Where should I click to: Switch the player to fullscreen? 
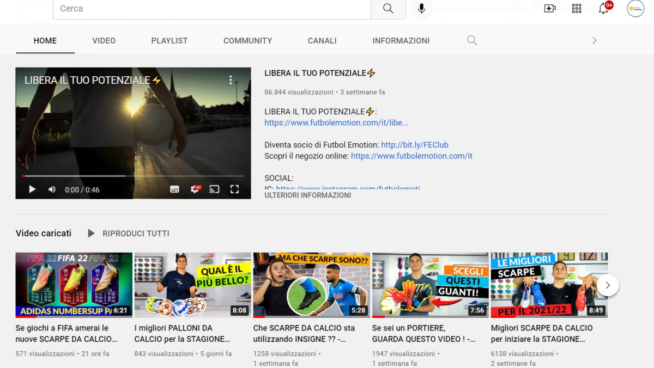[x=234, y=189]
